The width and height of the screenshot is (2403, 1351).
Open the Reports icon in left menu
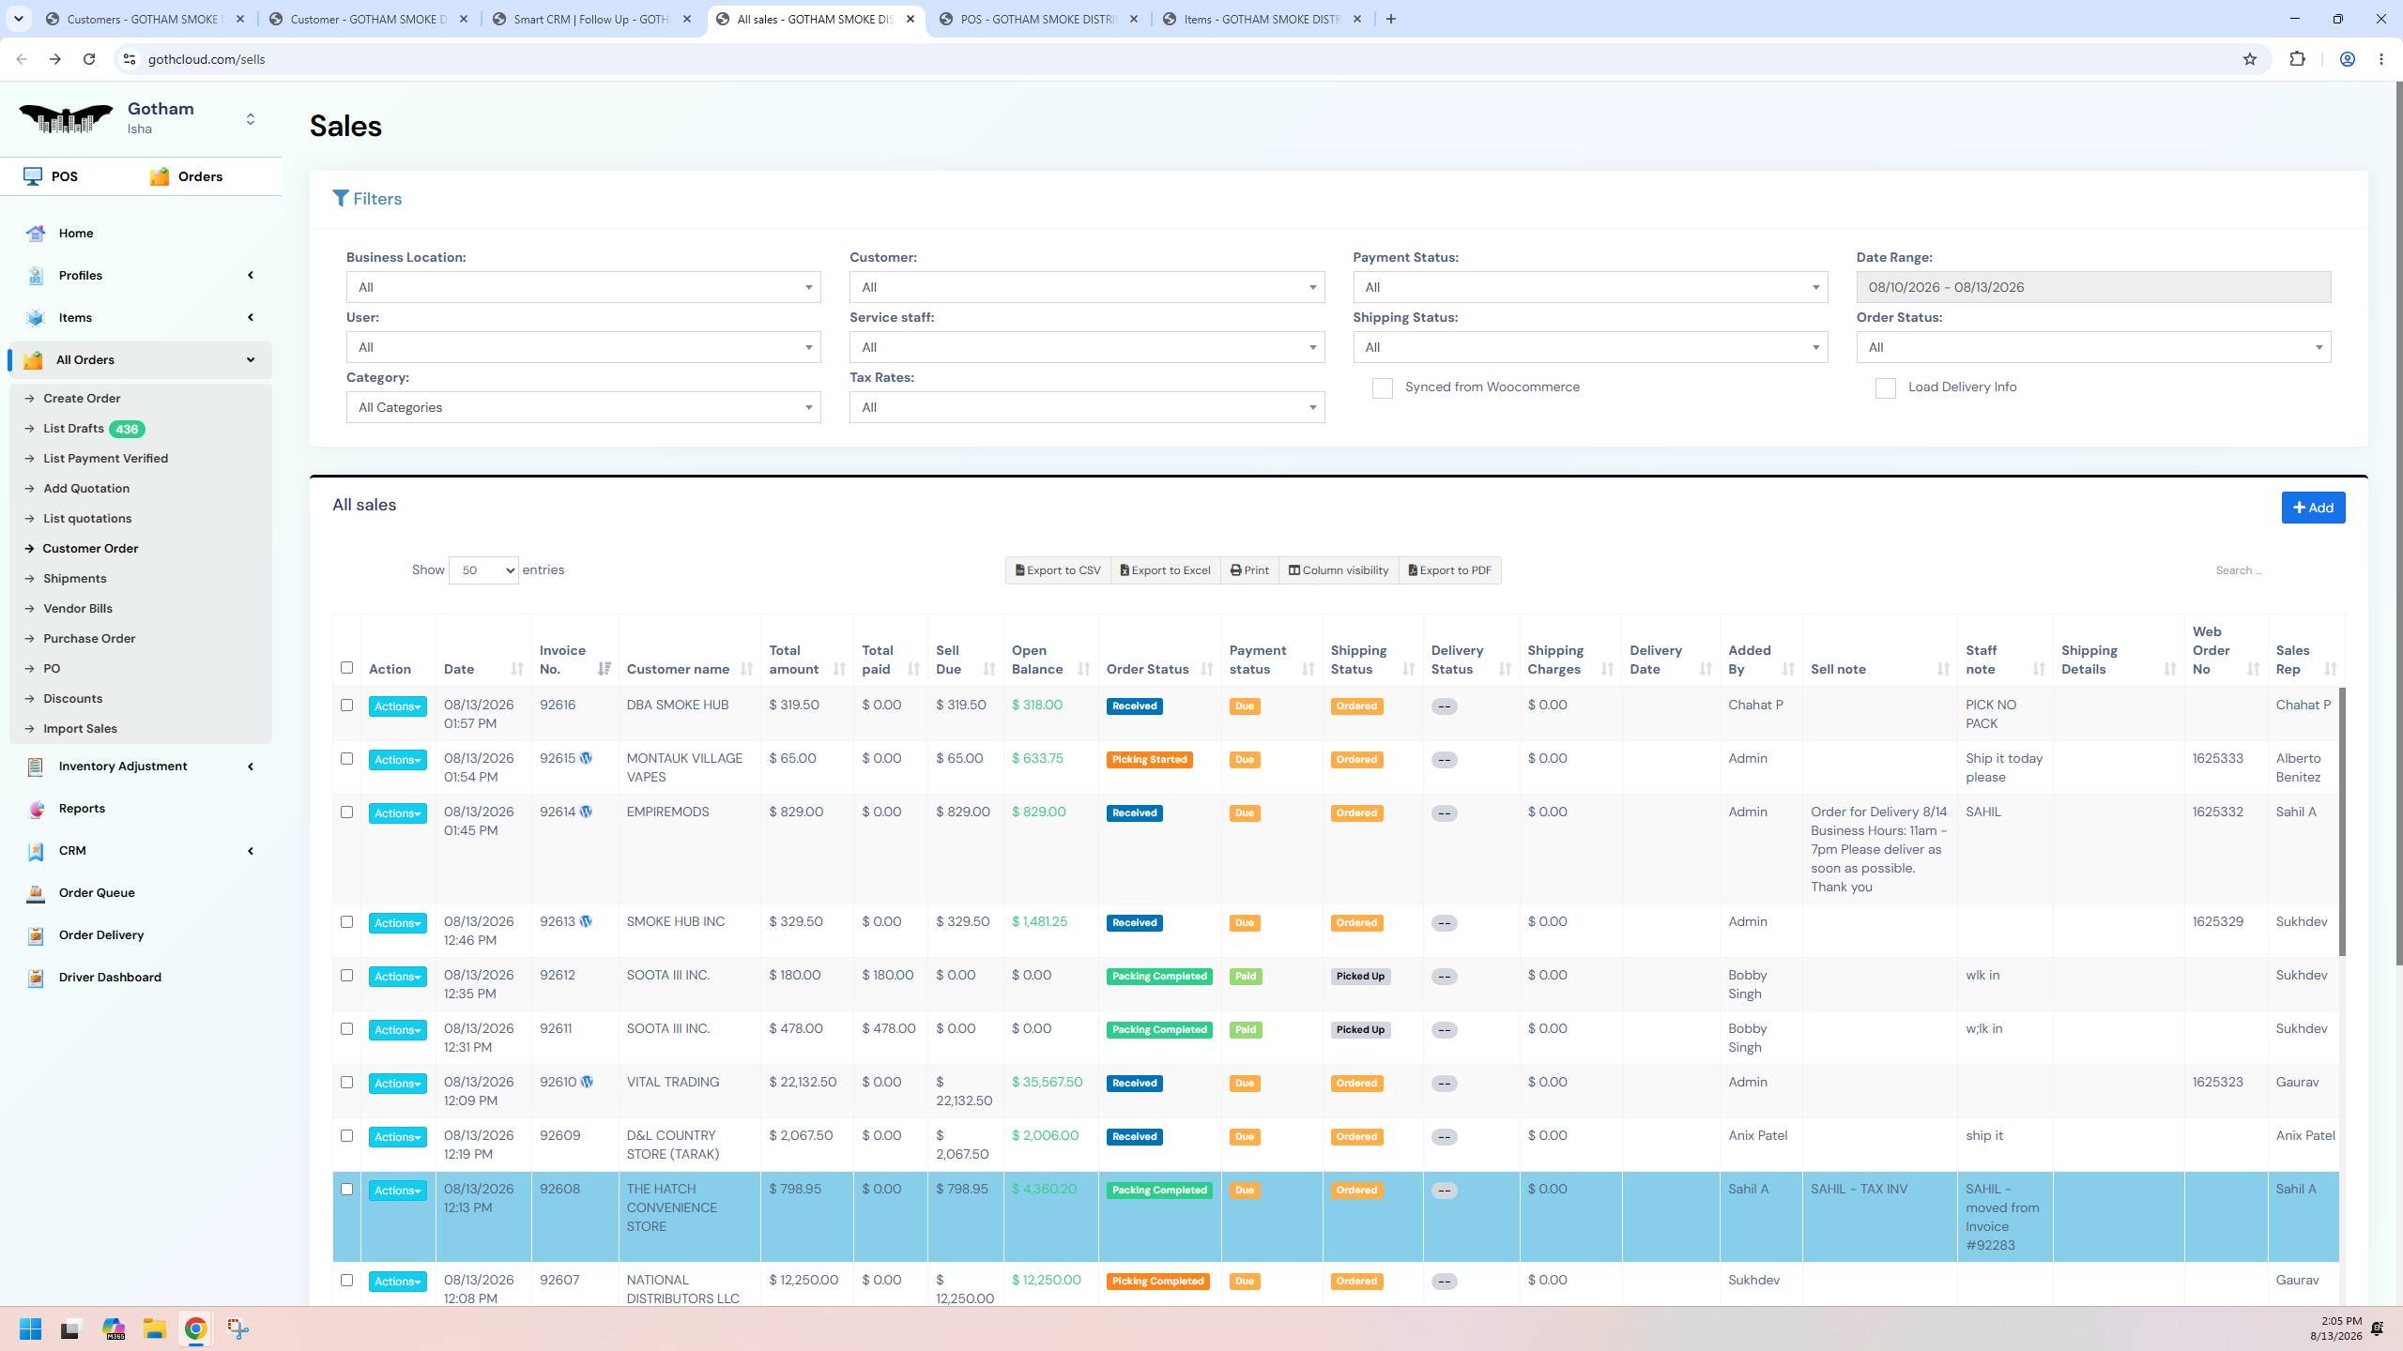(x=36, y=809)
